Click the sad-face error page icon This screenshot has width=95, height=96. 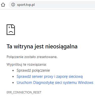tap(11, 30)
